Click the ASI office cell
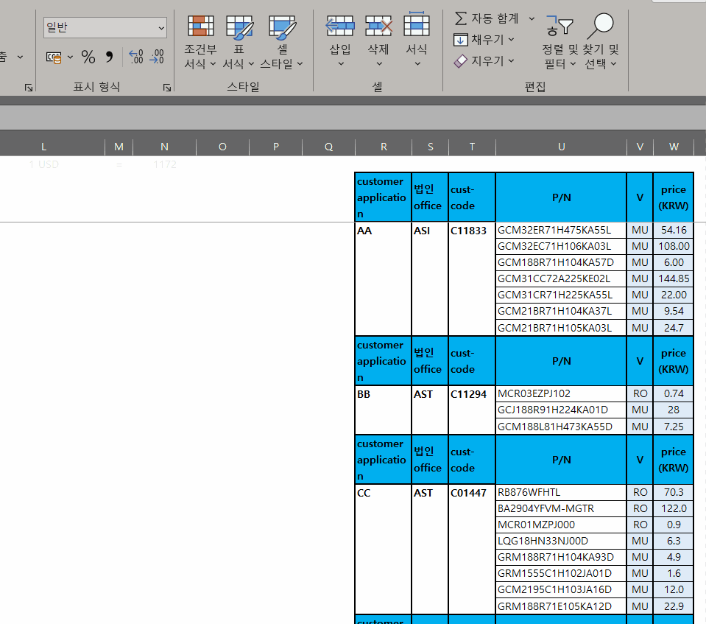 [x=430, y=278]
